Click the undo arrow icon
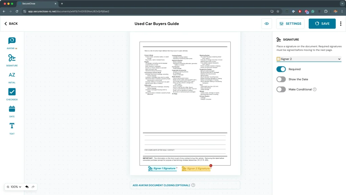The height and width of the screenshot is (195, 346). (x=27, y=187)
